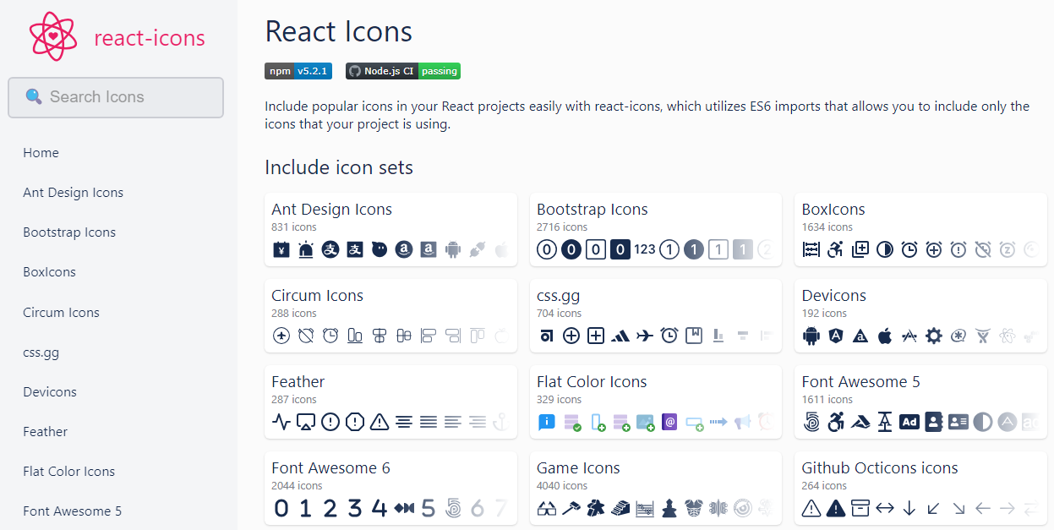Click the blue info speech bubble in Flat Color Icons
The image size is (1054, 530).
(x=547, y=422)
